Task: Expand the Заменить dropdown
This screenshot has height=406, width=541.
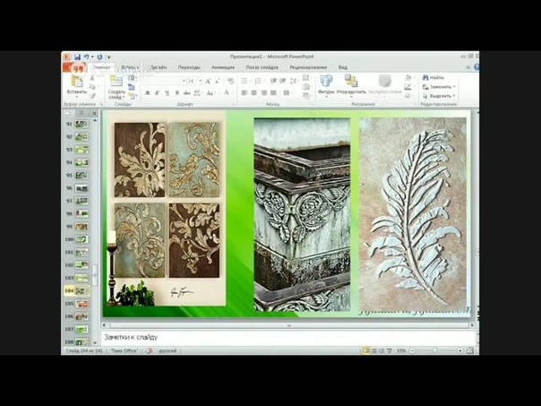Action: pos(455,87)
